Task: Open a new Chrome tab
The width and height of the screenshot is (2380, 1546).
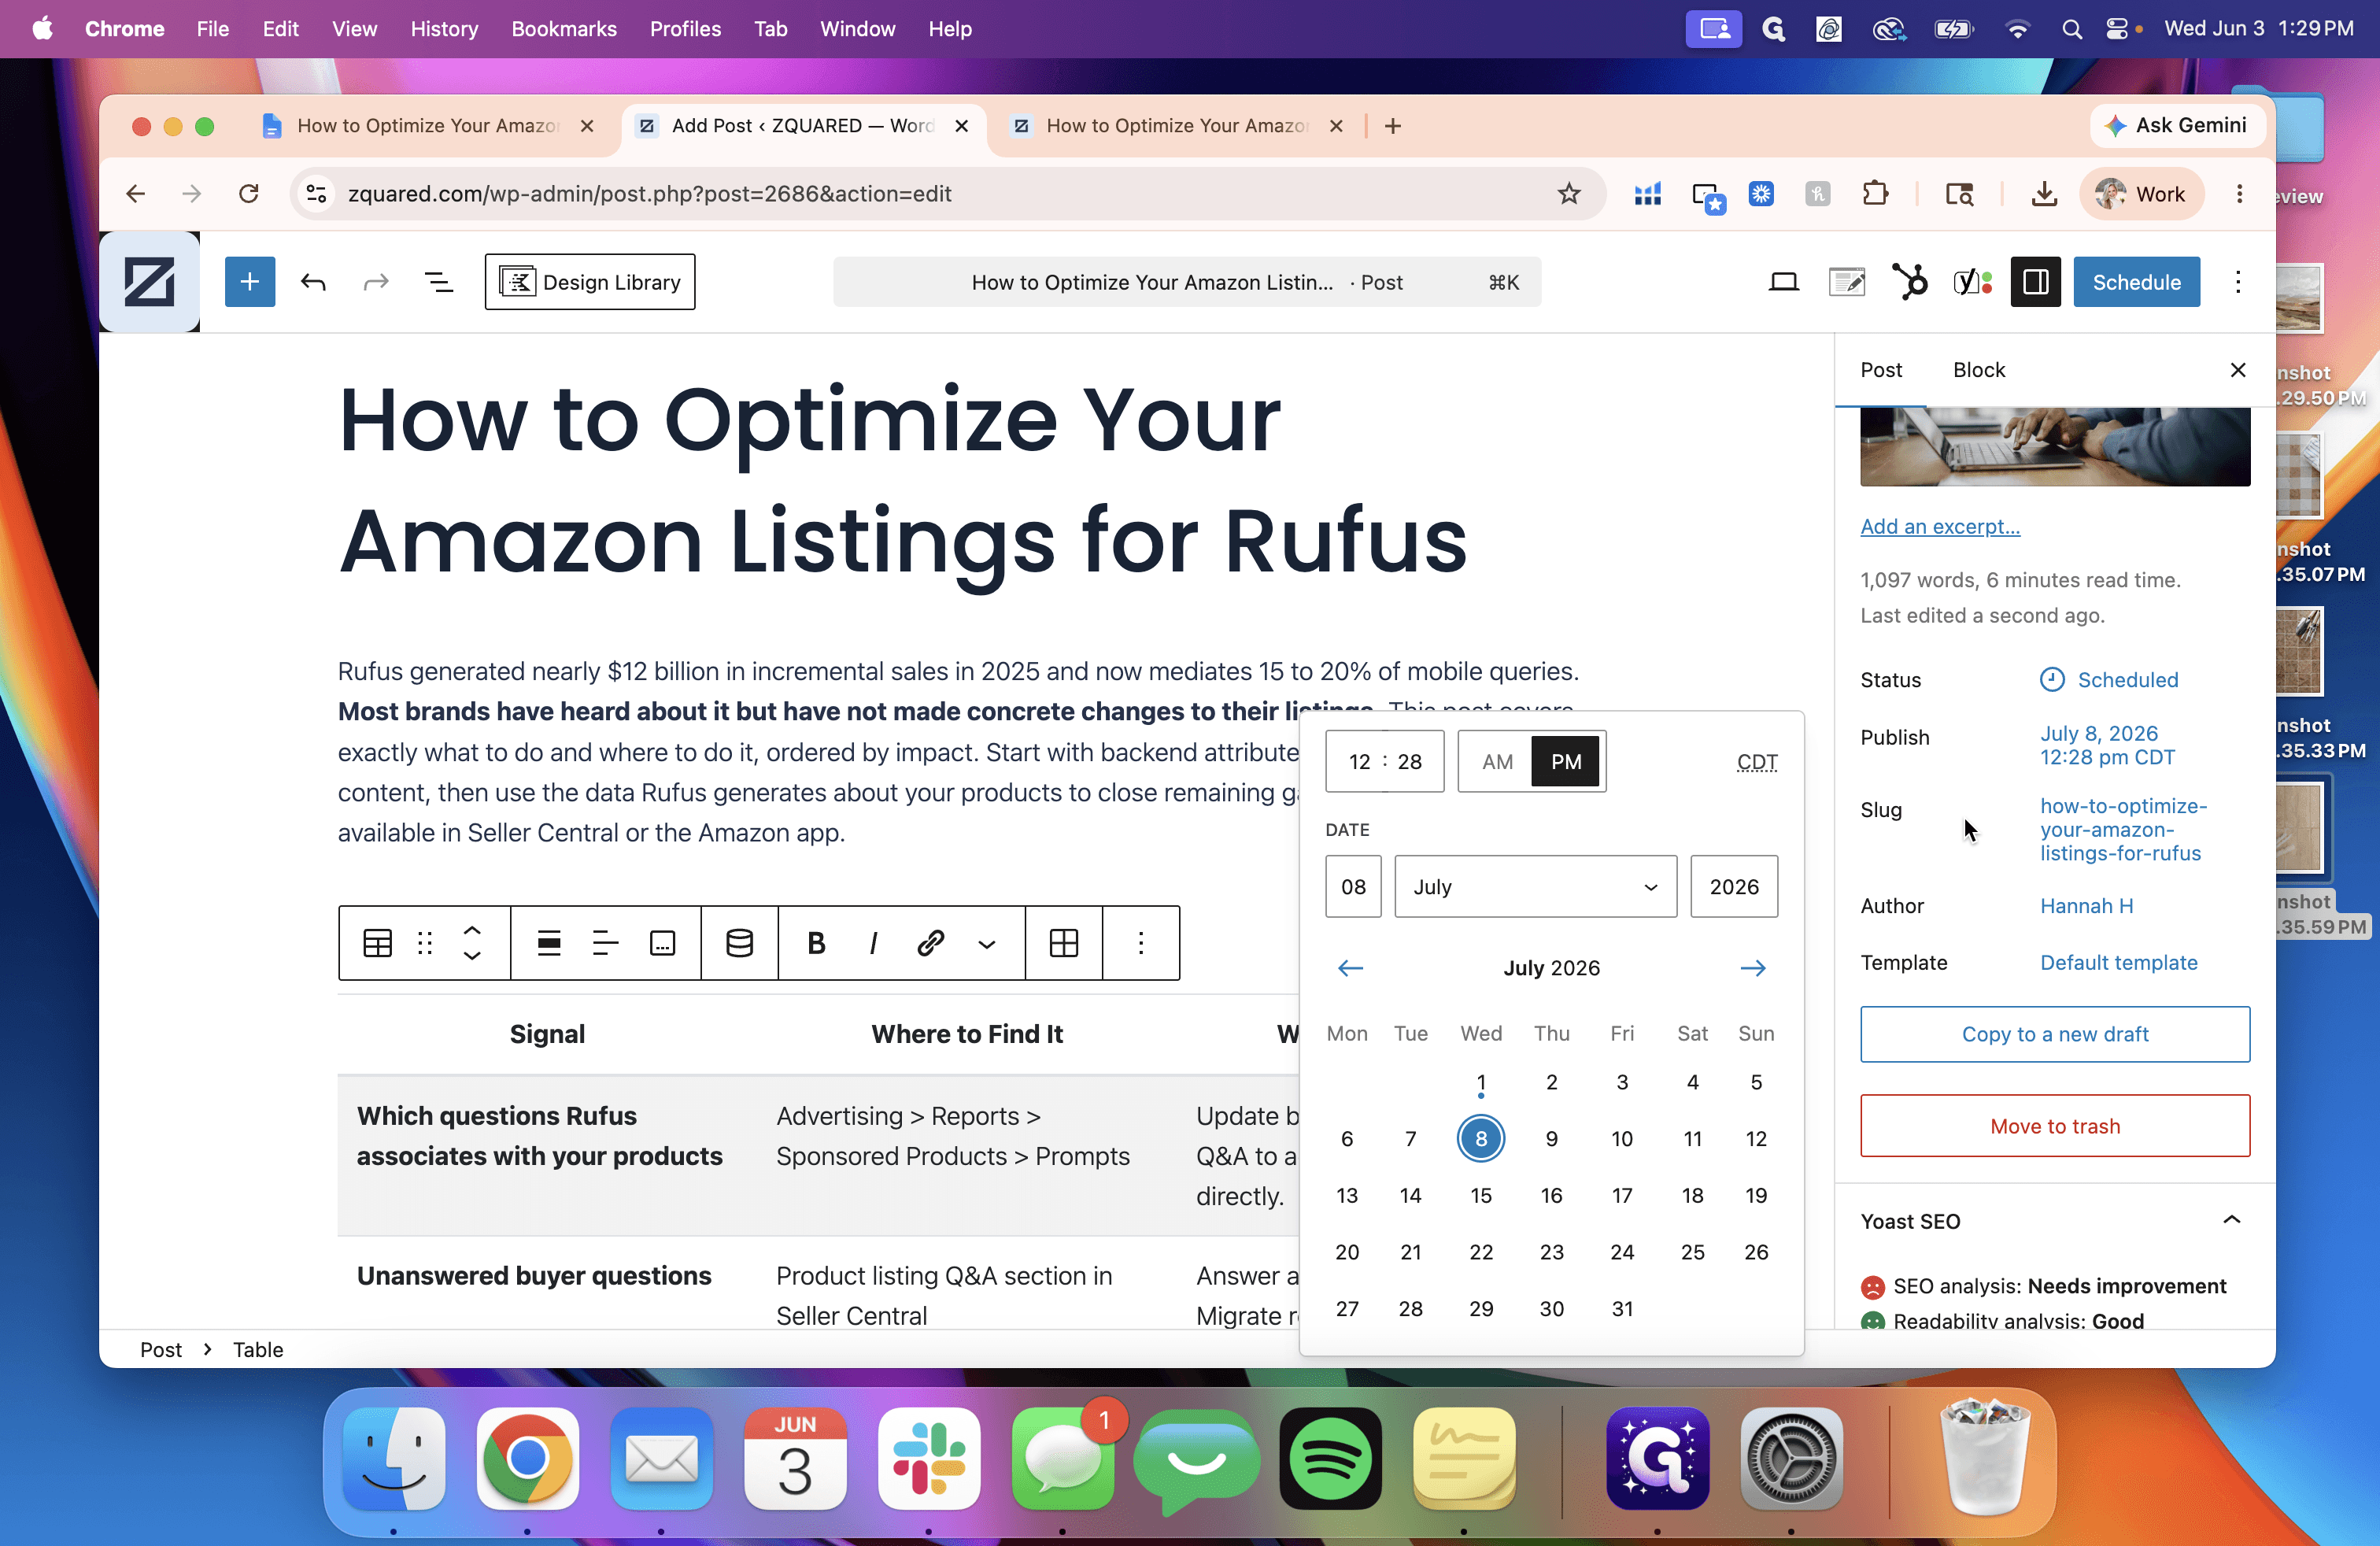Action: pyautogui.click(x=1393, y=126)
